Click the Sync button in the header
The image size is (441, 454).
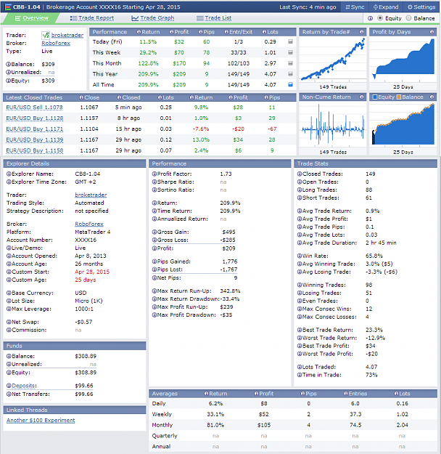(355, 7)
